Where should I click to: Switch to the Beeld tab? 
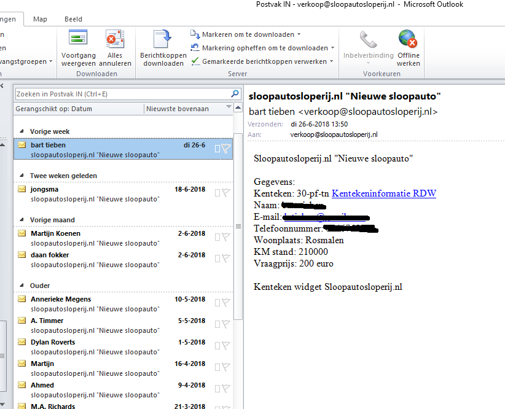(74, 19)
